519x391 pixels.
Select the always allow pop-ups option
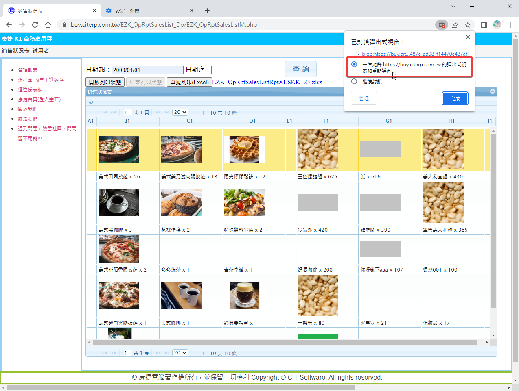pos(354,64)
